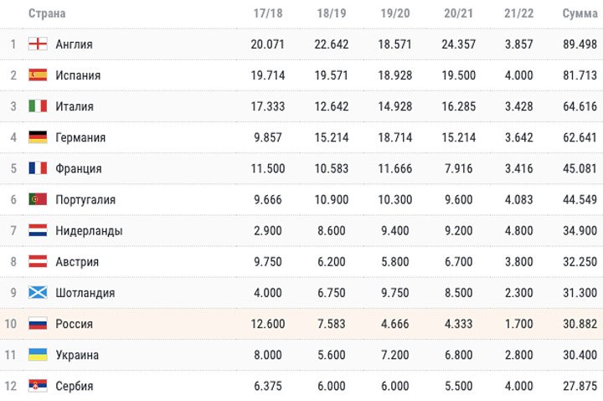Click the Italy flag icon
The width and height of the screenshot is (603, 401).
coord(38,106)
